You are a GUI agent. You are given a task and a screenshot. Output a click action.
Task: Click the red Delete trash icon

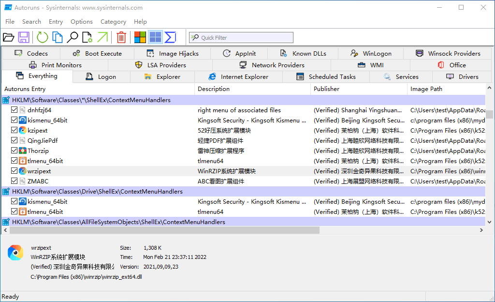(x=121, y=37)
